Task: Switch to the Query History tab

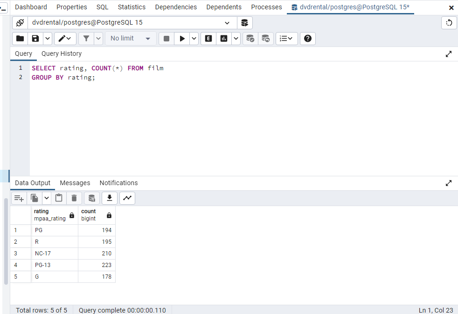Action: [x=61, y=53]
